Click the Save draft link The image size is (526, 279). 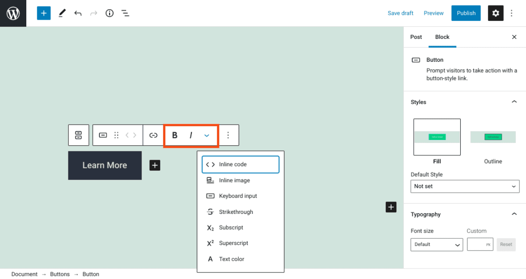[400, 13]
